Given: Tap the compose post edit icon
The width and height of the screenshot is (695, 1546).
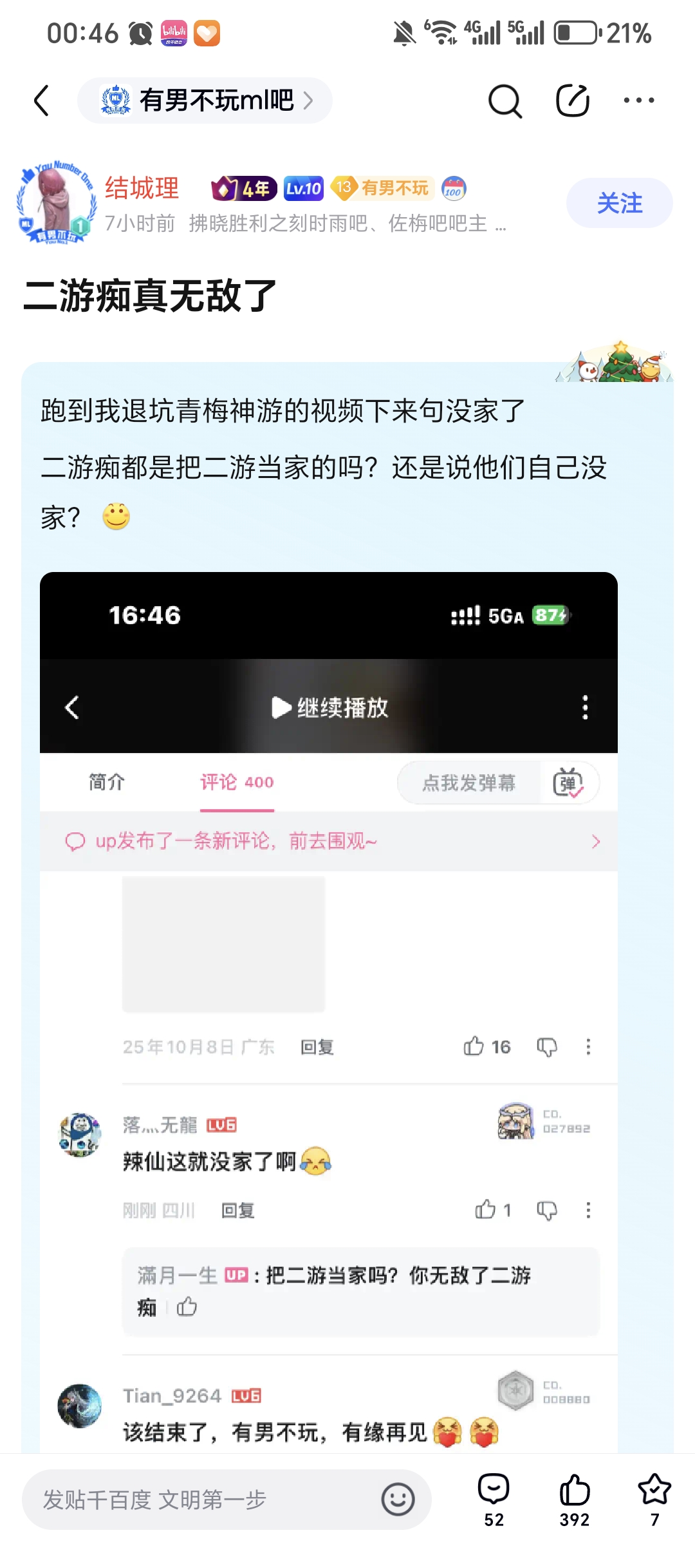Looking at the screenshot, I should click(x=573, y=100).
